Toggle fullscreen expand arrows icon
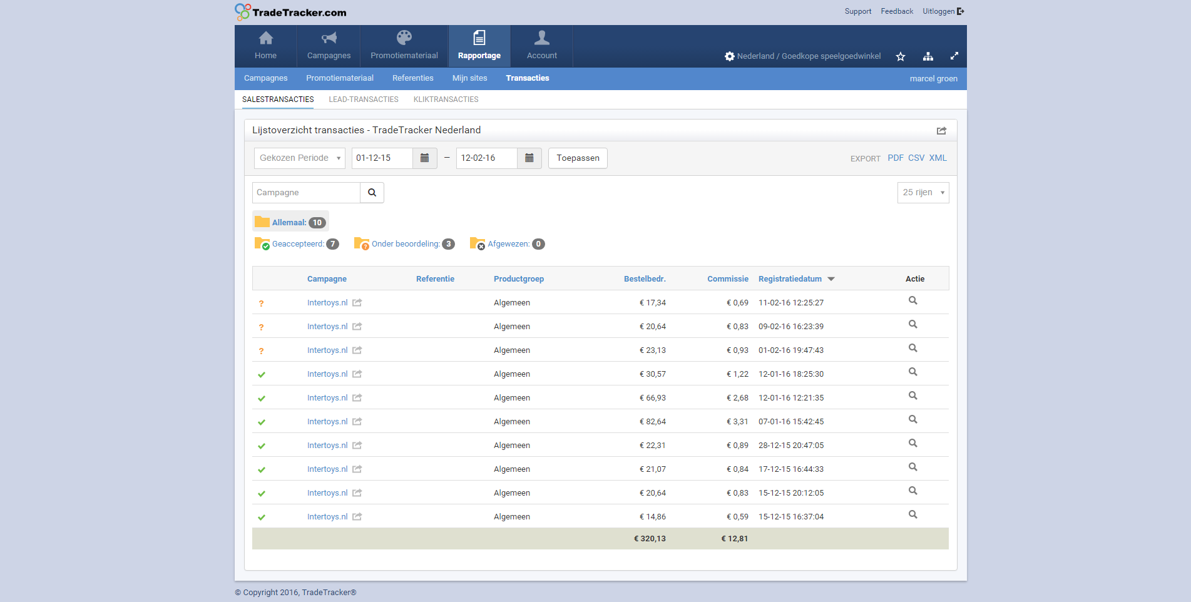This screenshot has width=1191, height=602. (x=954, y=56)
